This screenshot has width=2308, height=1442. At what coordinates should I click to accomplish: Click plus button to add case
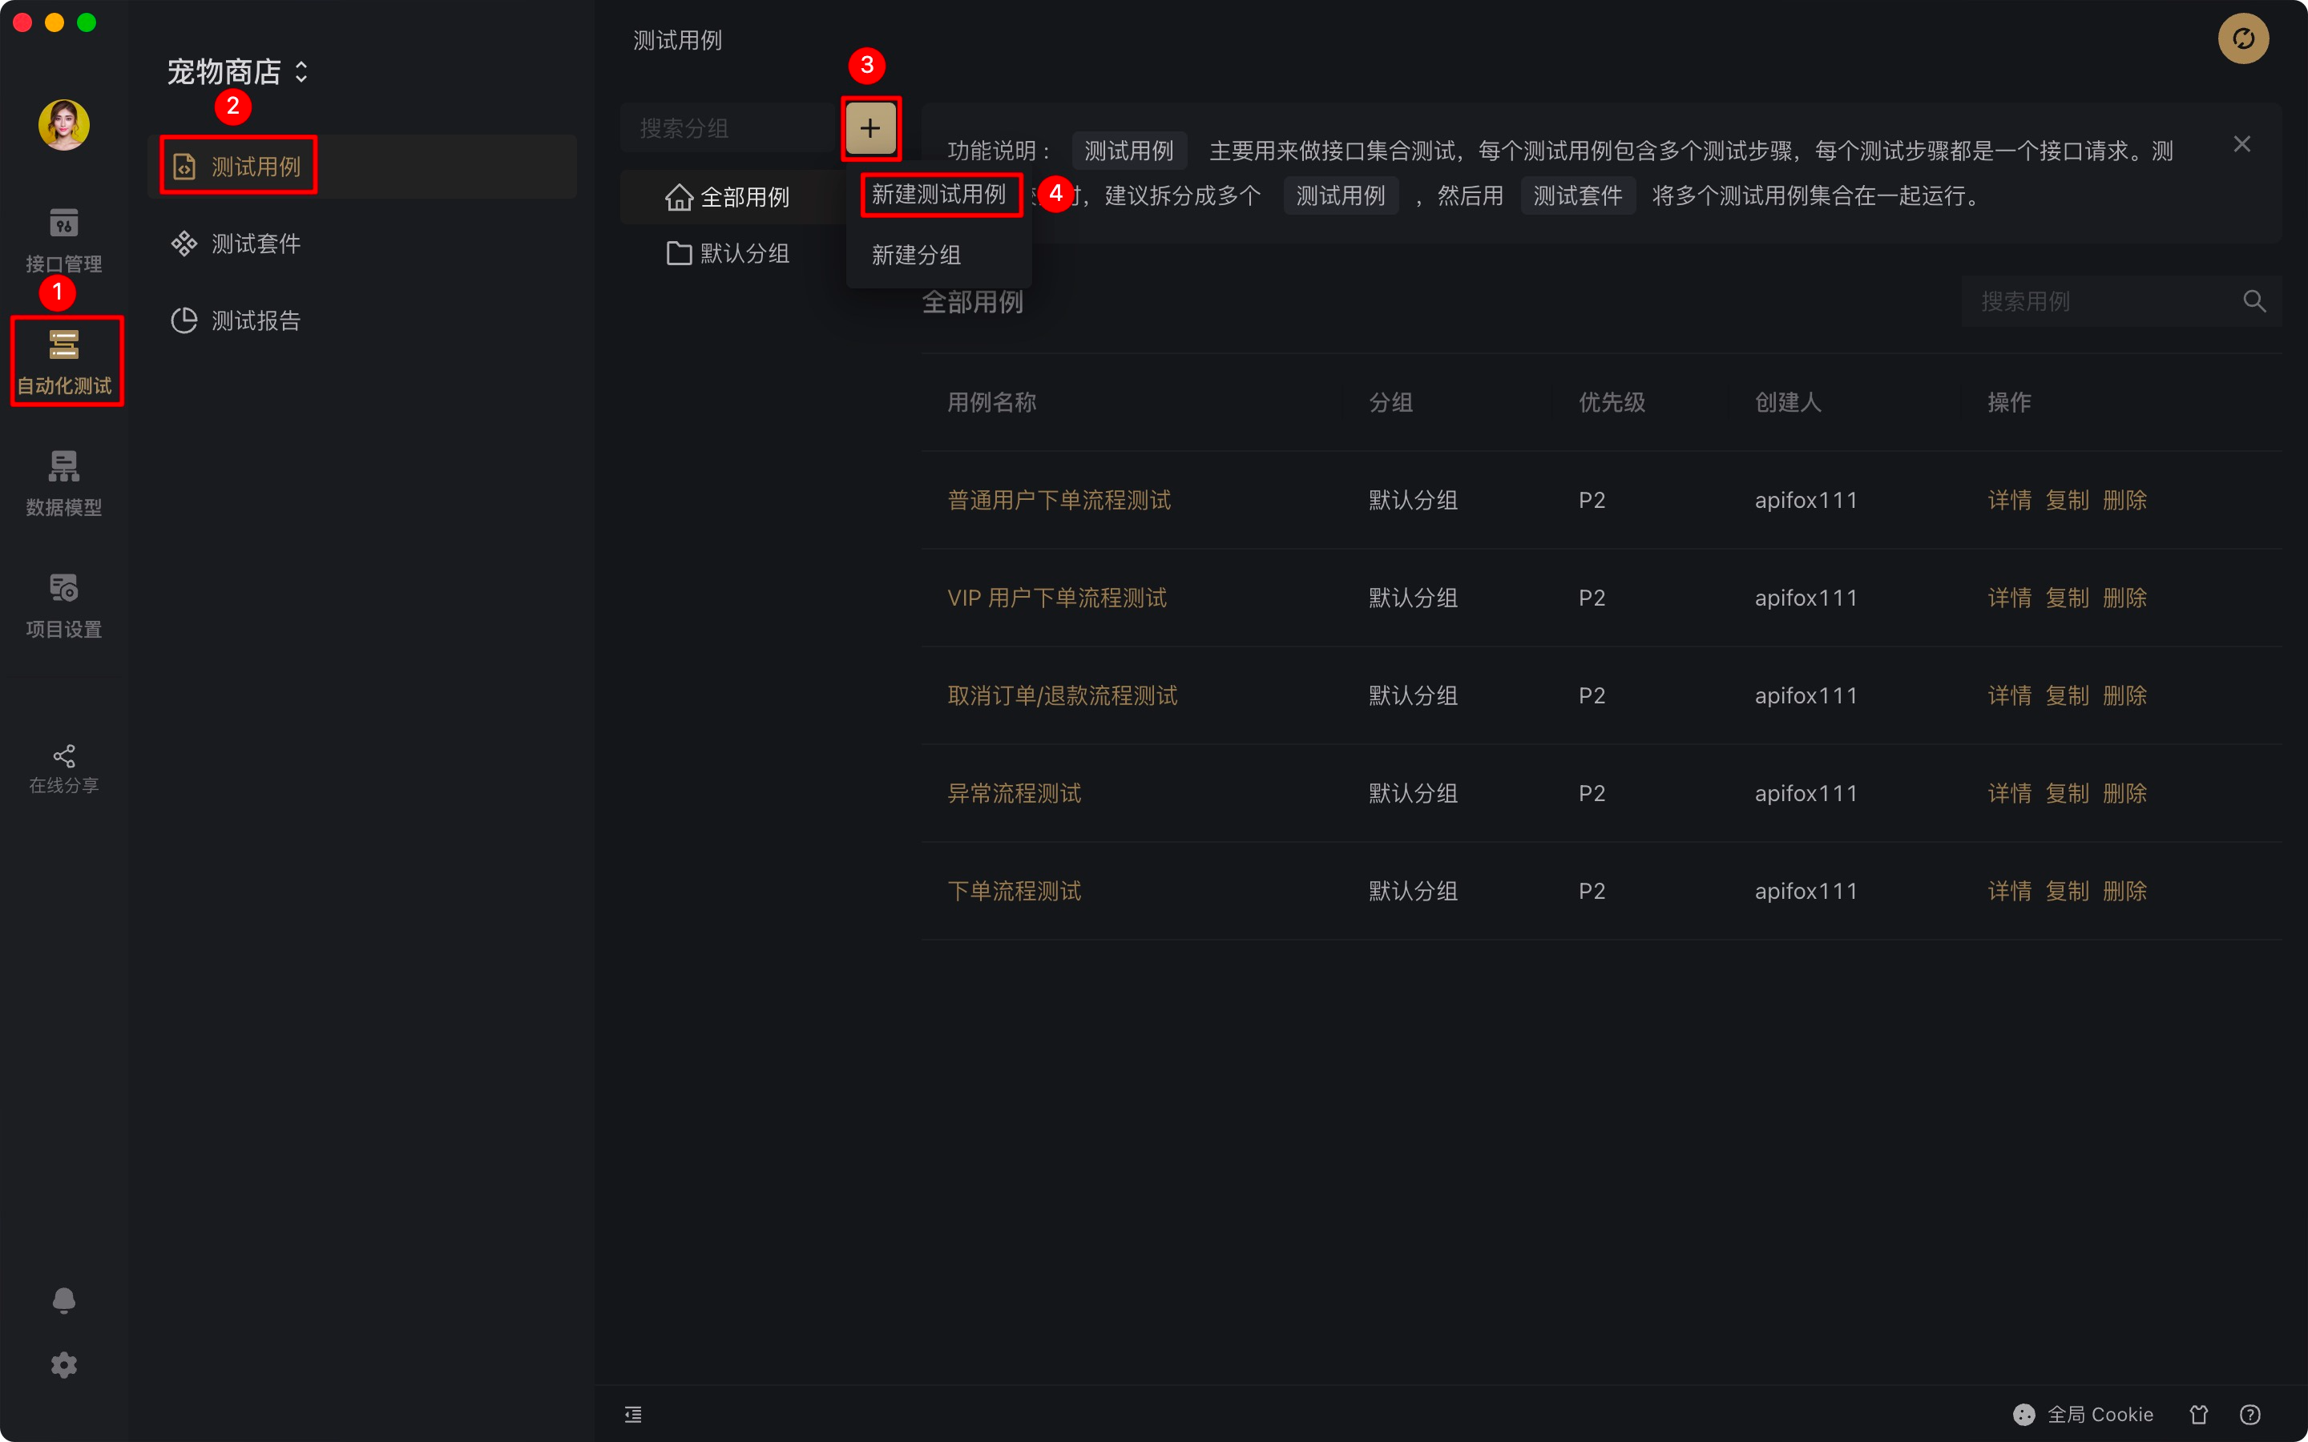coord(870,128)
